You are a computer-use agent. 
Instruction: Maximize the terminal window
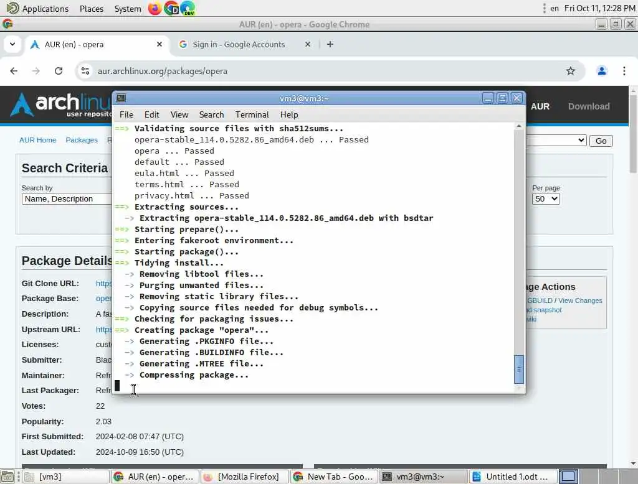(x=502, y=98)
